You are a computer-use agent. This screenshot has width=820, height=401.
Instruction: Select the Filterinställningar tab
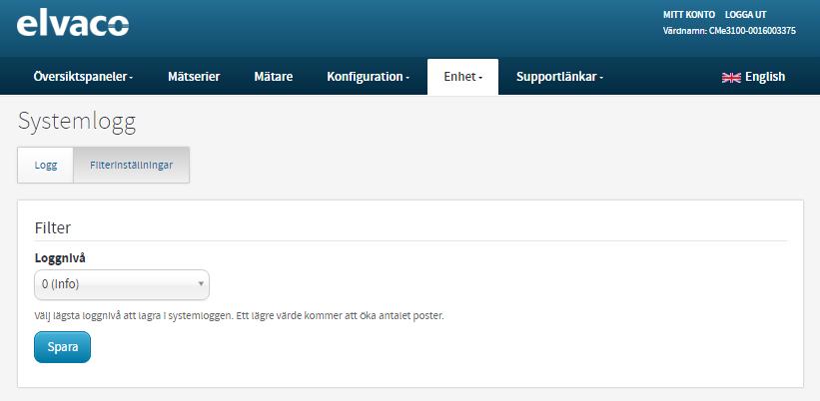(131, 165)
